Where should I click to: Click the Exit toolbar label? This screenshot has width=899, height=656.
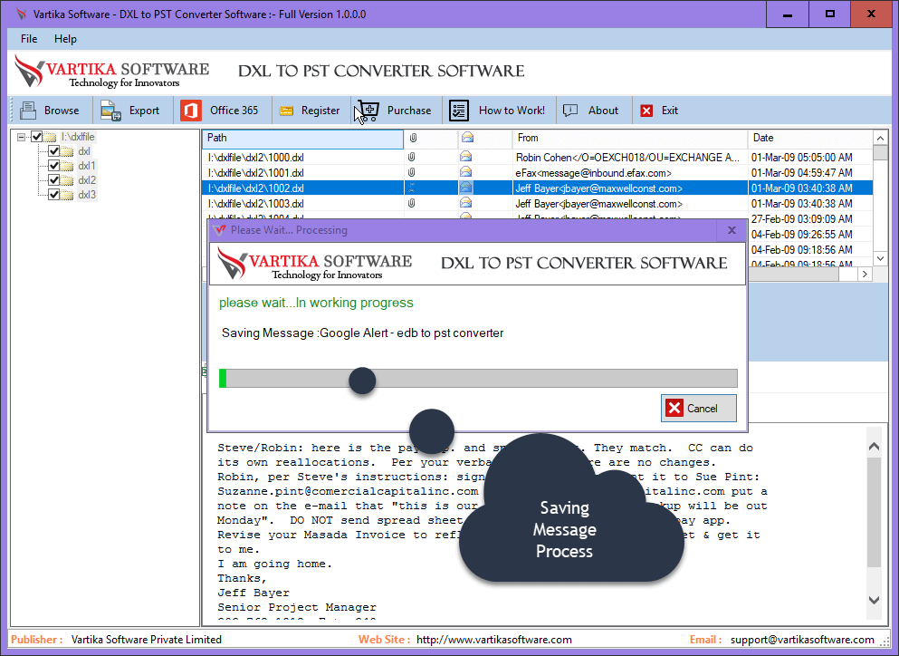coord(670,111)
